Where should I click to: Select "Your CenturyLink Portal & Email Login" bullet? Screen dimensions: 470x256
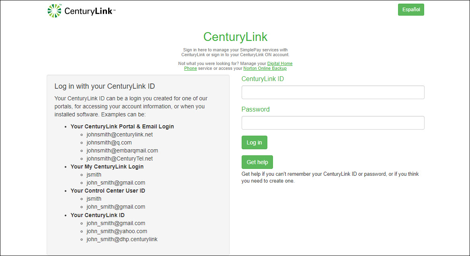122,126
